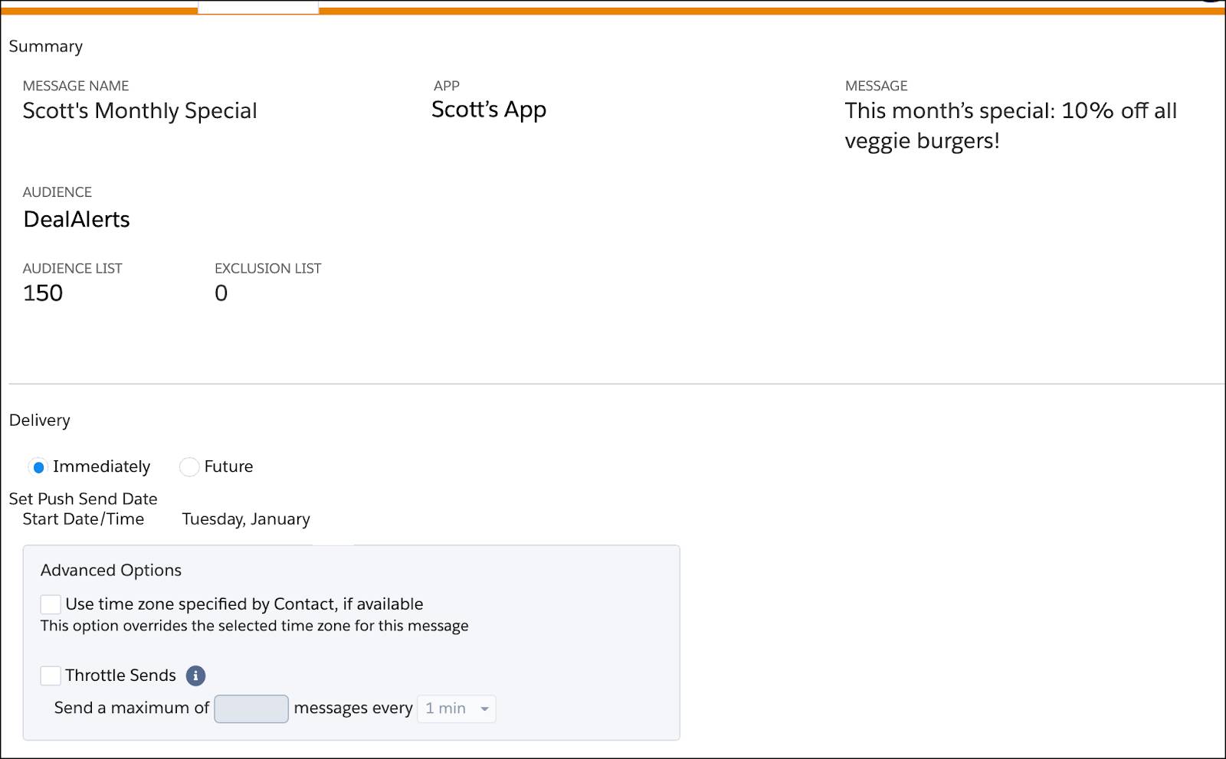Open the 1 min interval dropdown
1226x759 pixels.
[457, 708]
